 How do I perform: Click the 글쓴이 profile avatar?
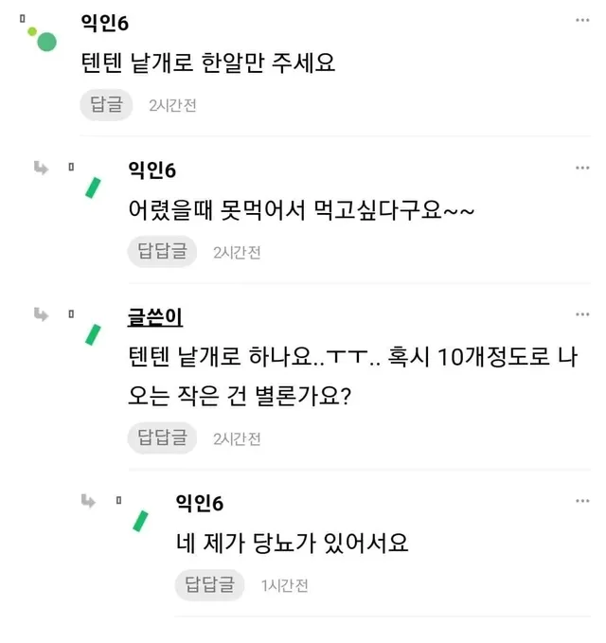94,334
